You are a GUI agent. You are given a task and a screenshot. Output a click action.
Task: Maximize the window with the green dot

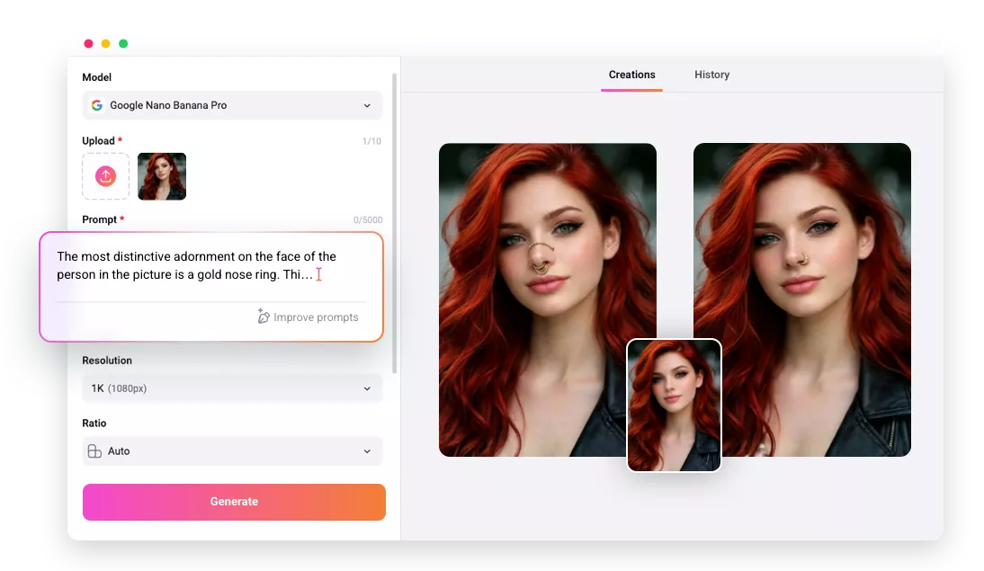[123, 43]
